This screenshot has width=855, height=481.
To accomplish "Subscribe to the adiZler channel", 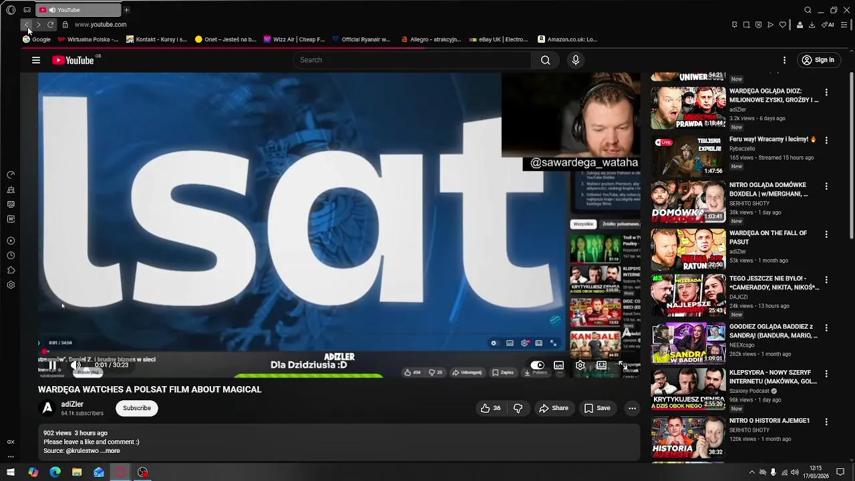I will (137, 408).
